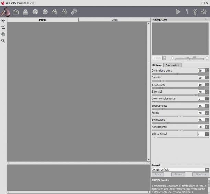Click the Salva preset button
The width and height of the screenshot is (210, 194).
pos(158,174)
